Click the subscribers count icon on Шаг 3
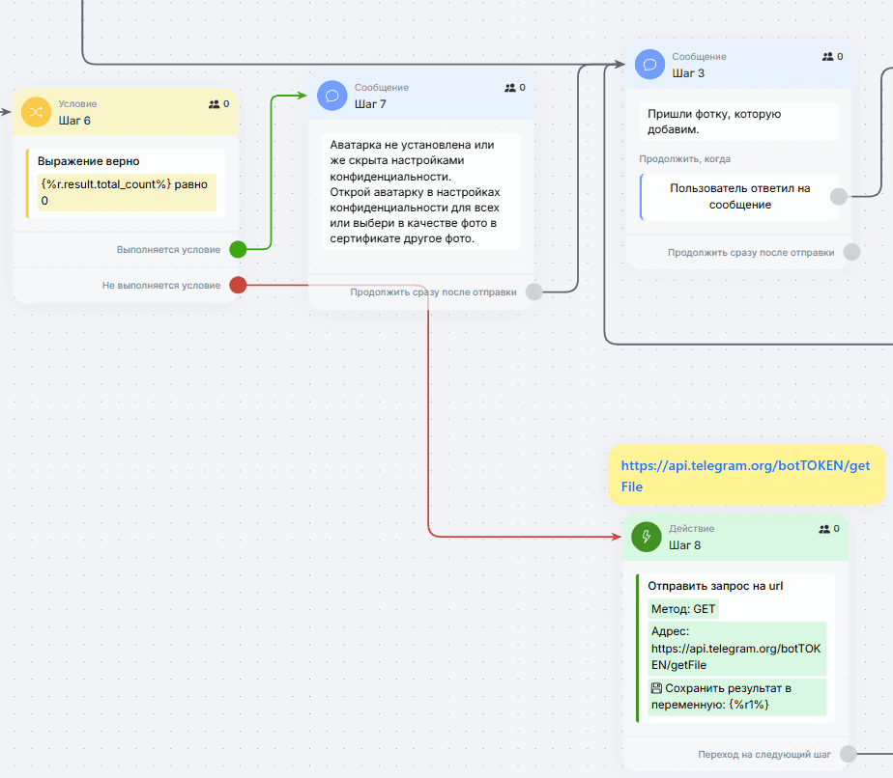This screenshot has width=893, height=778. tap(828, 57)
